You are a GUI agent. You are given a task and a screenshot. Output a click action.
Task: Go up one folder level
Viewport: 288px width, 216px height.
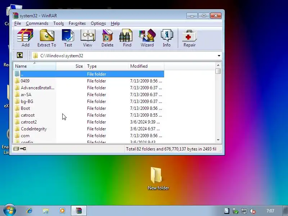click(20, 55)
